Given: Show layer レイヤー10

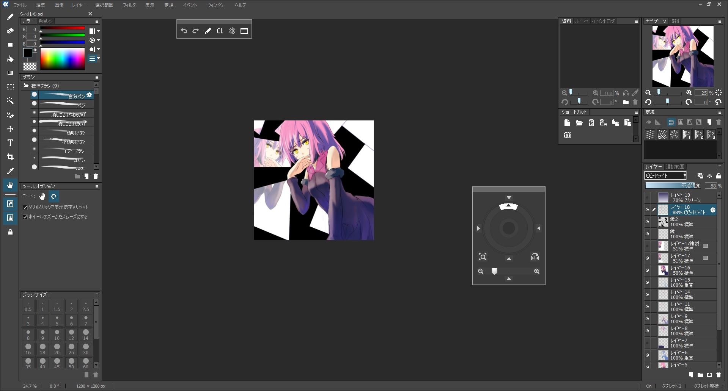Looking at the screenshot, I should pos(647,197).
